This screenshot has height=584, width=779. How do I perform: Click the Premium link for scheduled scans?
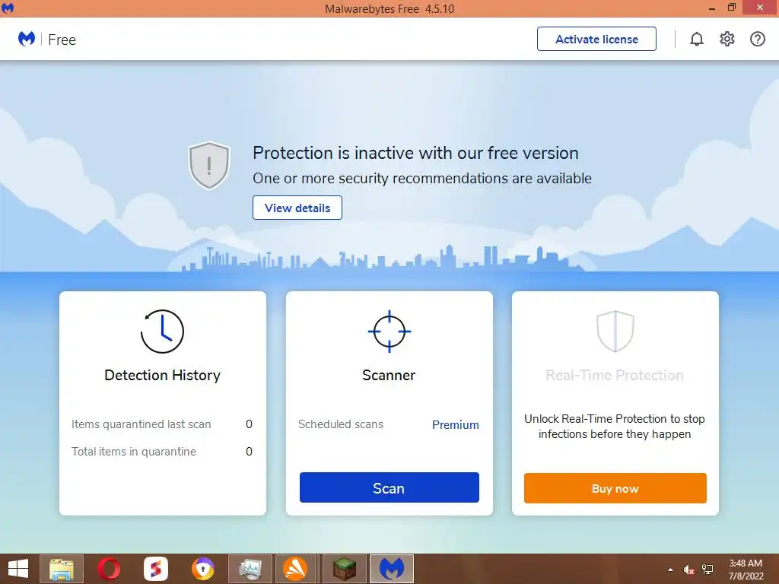point(456,424)
